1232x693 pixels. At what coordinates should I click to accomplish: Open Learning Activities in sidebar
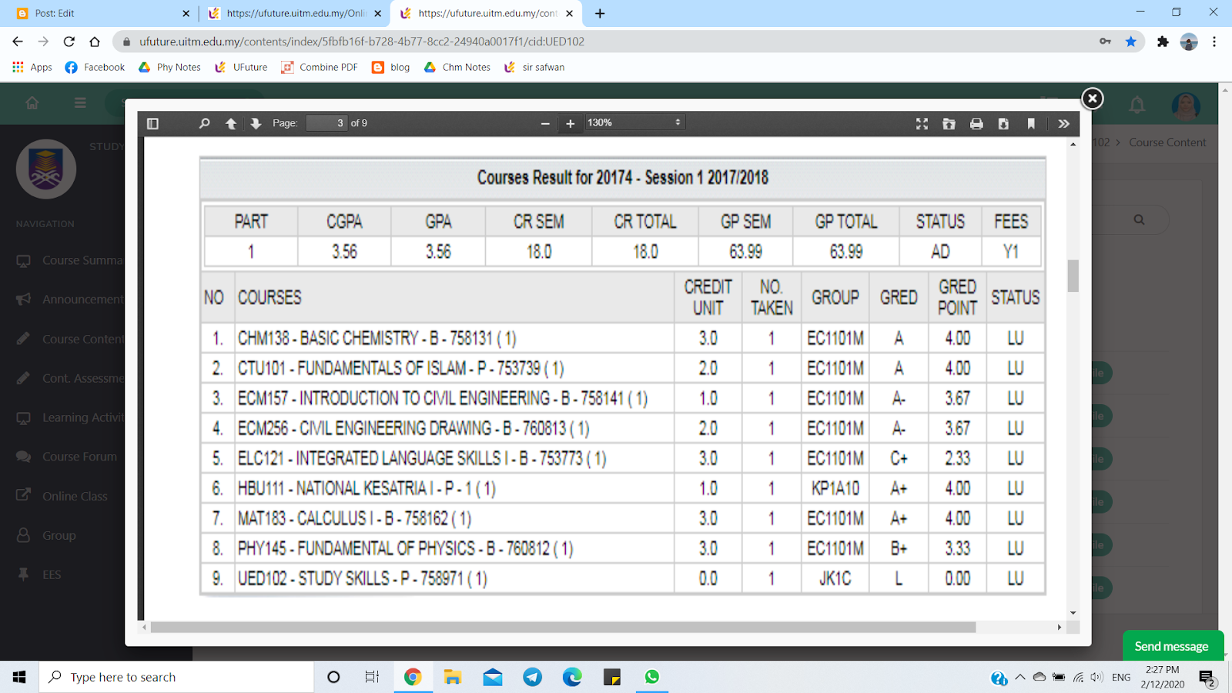[70, 417]
